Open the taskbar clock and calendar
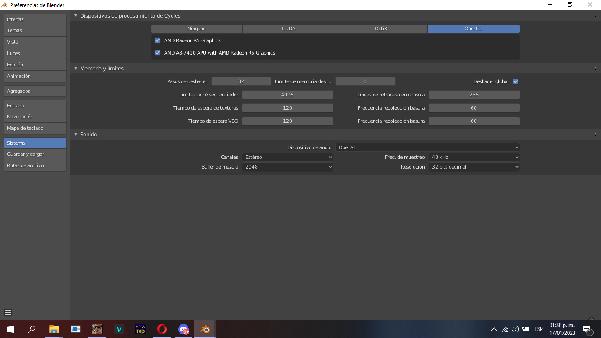The image size is (601, 338). [x=562, y=329]
